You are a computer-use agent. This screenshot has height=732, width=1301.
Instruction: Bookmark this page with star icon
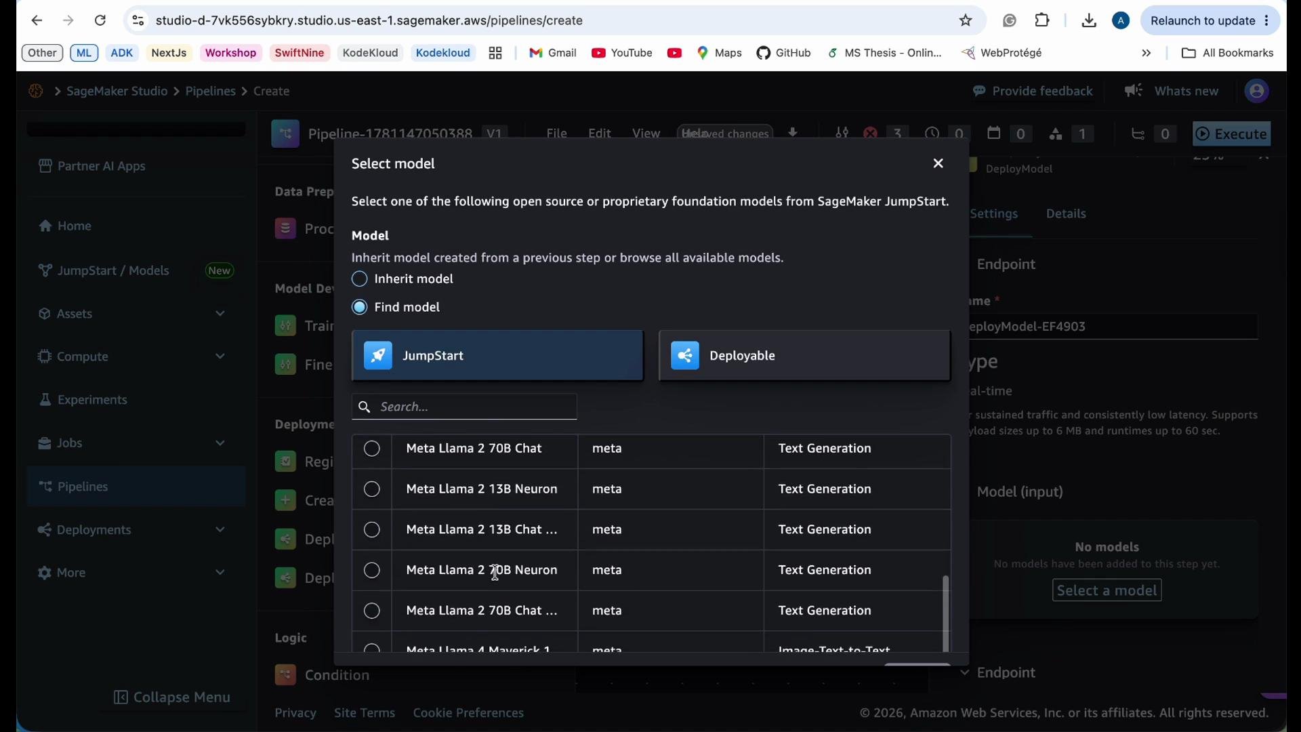966,21
